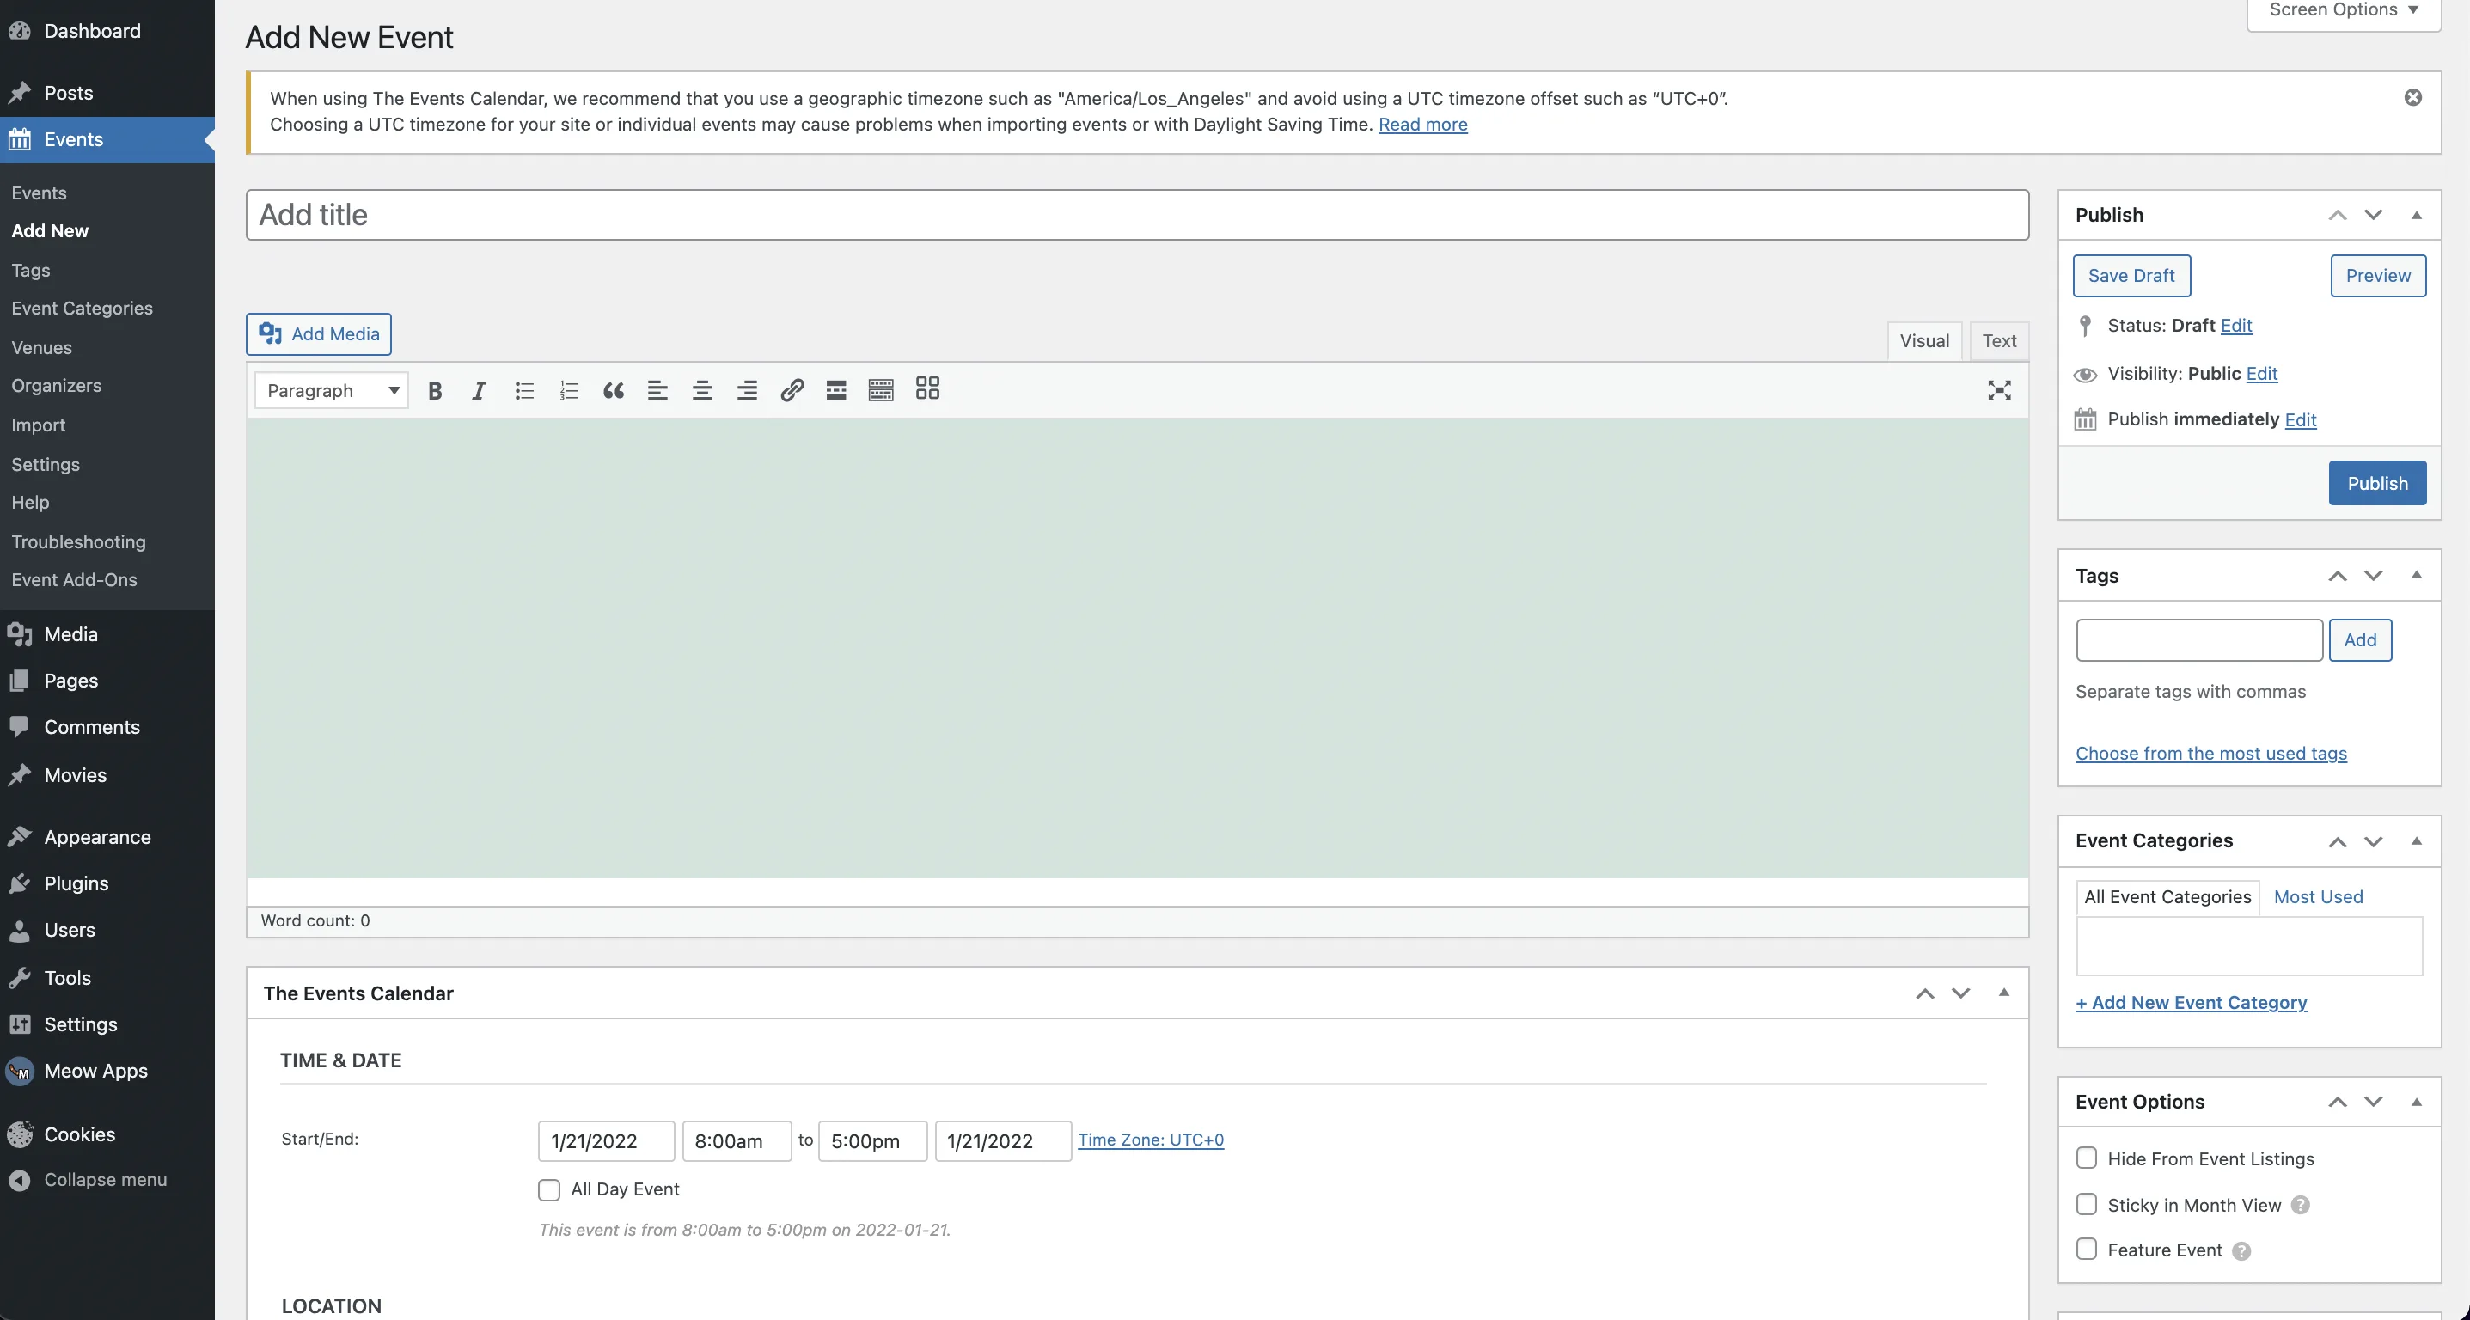The height and width of the screenshot is (1320, 2470).
Task: Insert a blockquote in the editor
Action: tap(614, 390)
